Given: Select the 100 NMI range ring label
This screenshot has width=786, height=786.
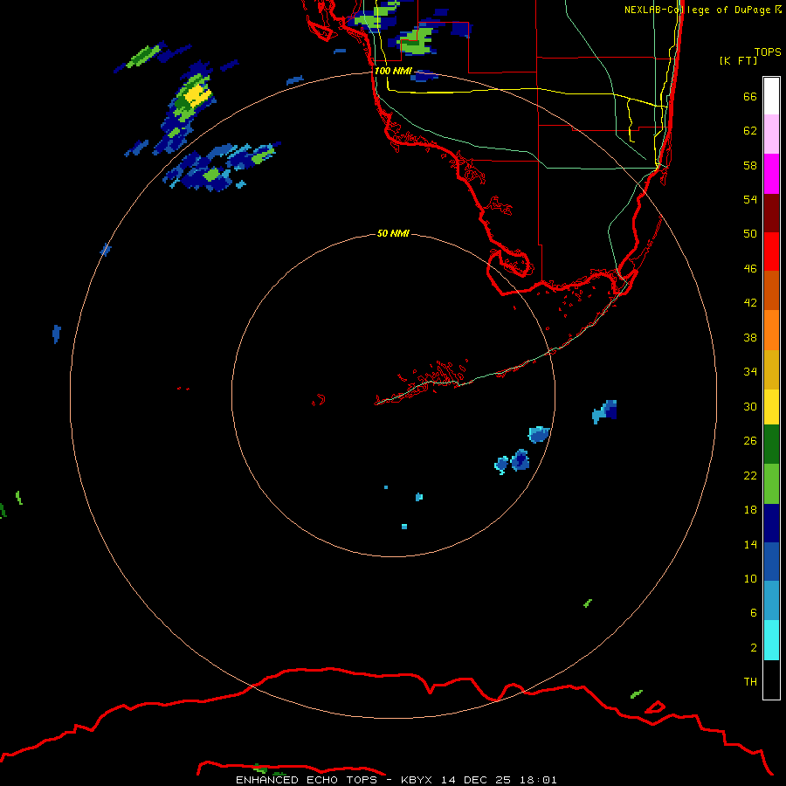Looking at the screenshot, I should coord(393,71).
